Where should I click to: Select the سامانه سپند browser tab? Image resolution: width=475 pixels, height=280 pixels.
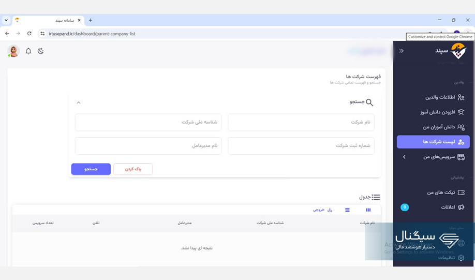click(49, 20)
